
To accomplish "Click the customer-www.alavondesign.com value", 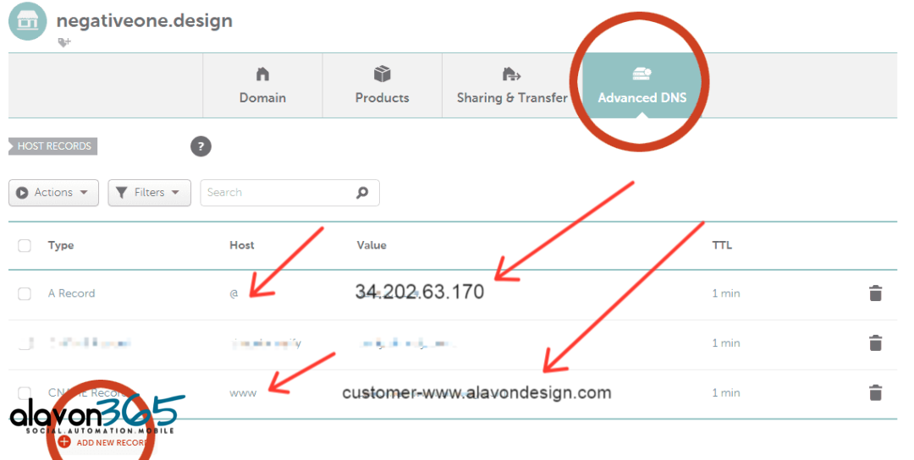I will tap(476, 393).
